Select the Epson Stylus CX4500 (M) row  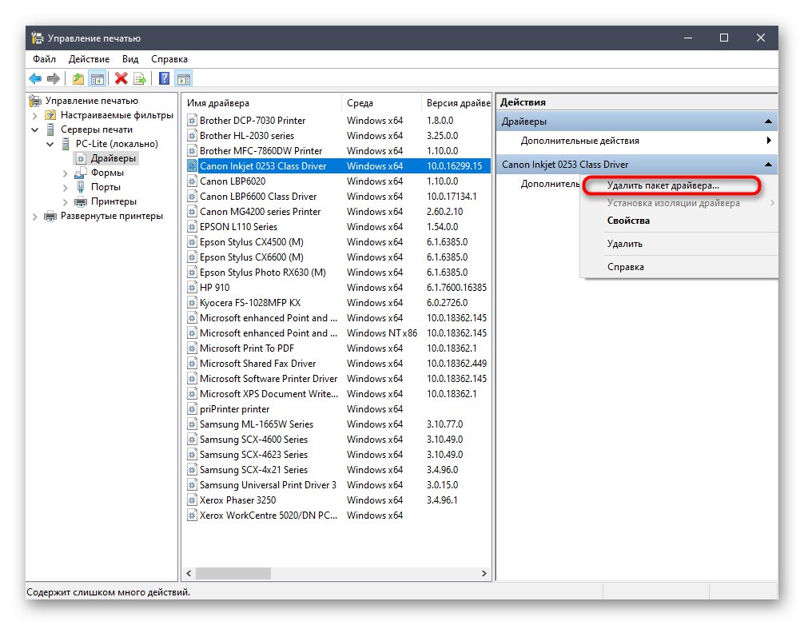(x=337, y=242)
